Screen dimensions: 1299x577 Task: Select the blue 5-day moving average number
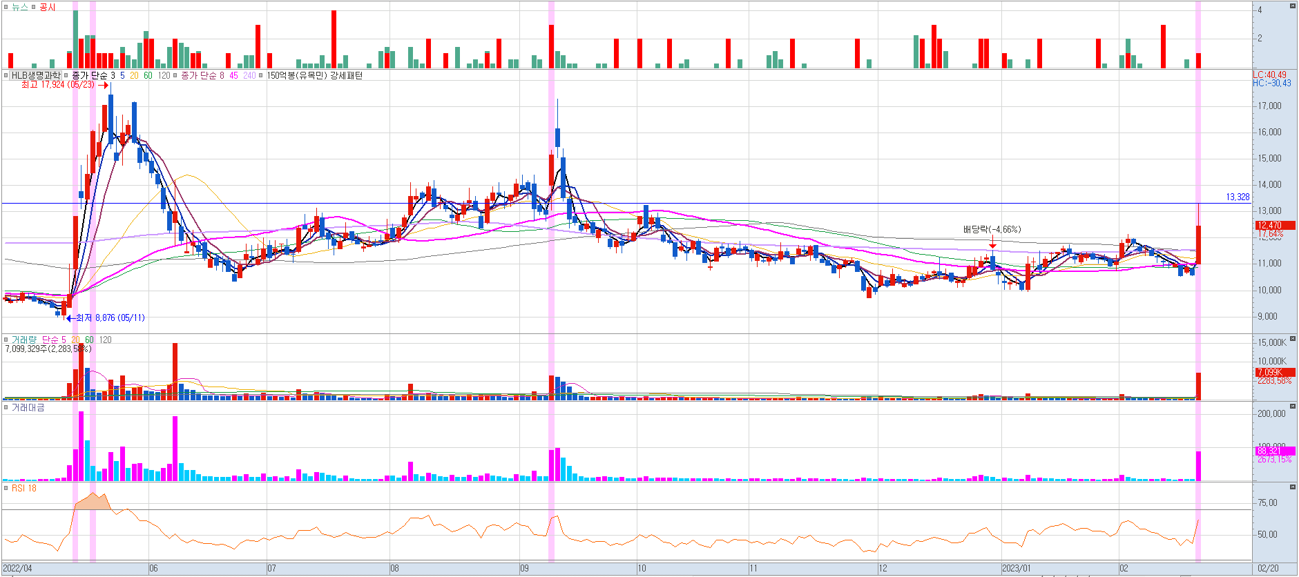(122, 75)
